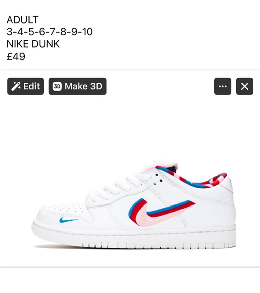Click the ADULT text line
Image resolution: width=260 pixels, height=293 pixels.
(22, 20)
